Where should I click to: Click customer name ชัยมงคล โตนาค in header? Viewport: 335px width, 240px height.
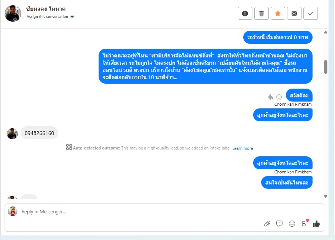pyautogui.click(x=46, y=9)
